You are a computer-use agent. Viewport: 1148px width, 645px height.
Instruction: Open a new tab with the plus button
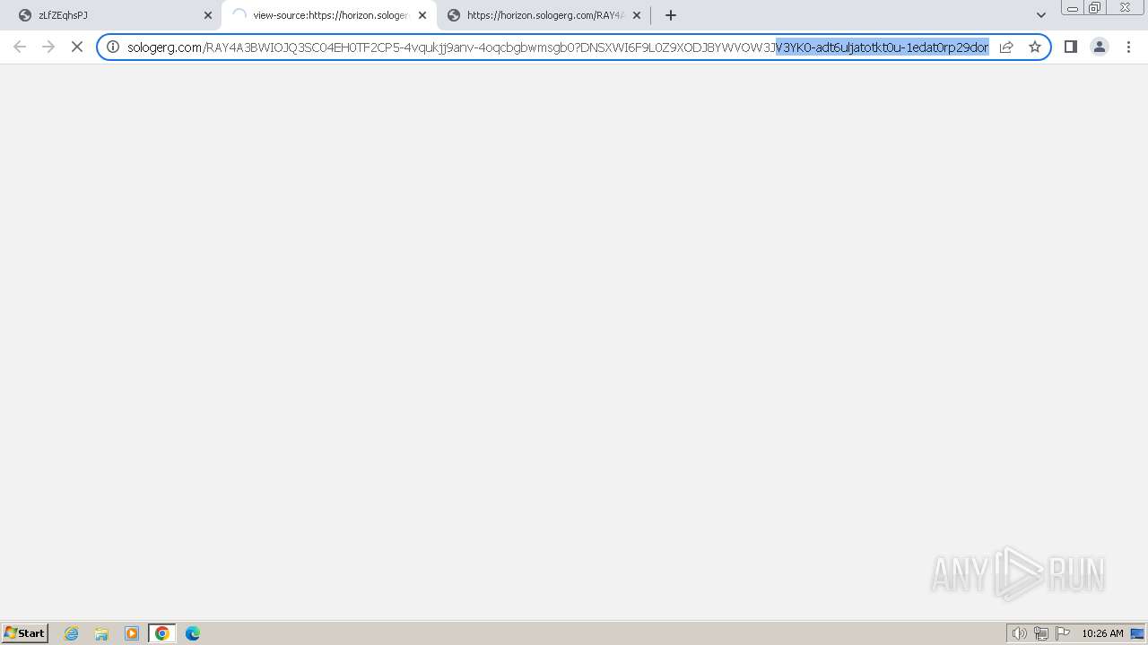point(671,15)
